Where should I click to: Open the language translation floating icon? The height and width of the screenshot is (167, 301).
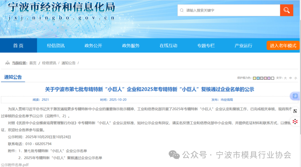pyautogui.click(x=295, y=111)
